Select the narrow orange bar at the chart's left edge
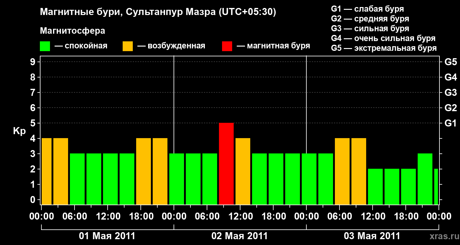 click(x=47, y=171)
